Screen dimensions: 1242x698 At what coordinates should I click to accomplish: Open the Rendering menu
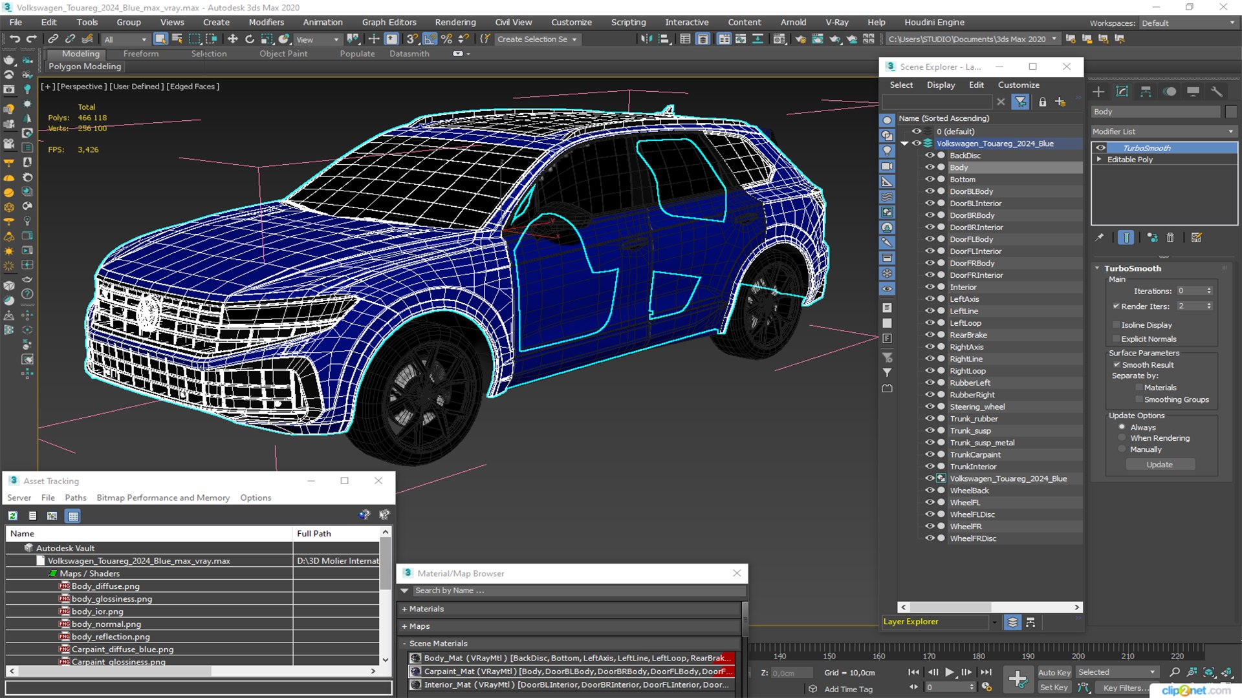coord(455,23)
